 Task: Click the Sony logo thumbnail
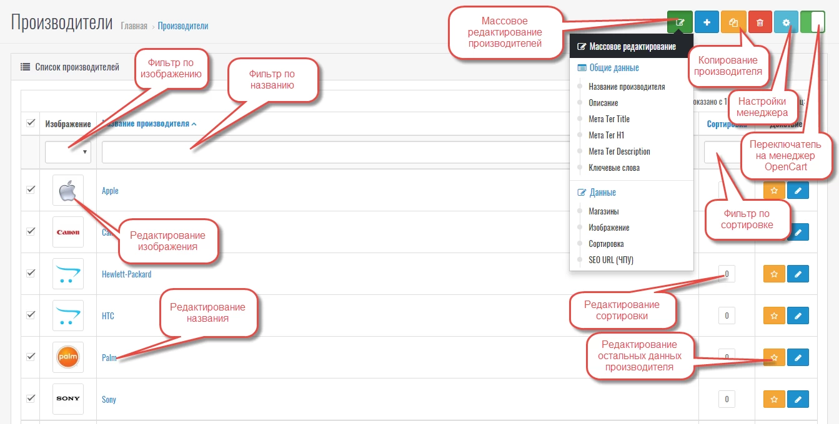pos(68,399)
